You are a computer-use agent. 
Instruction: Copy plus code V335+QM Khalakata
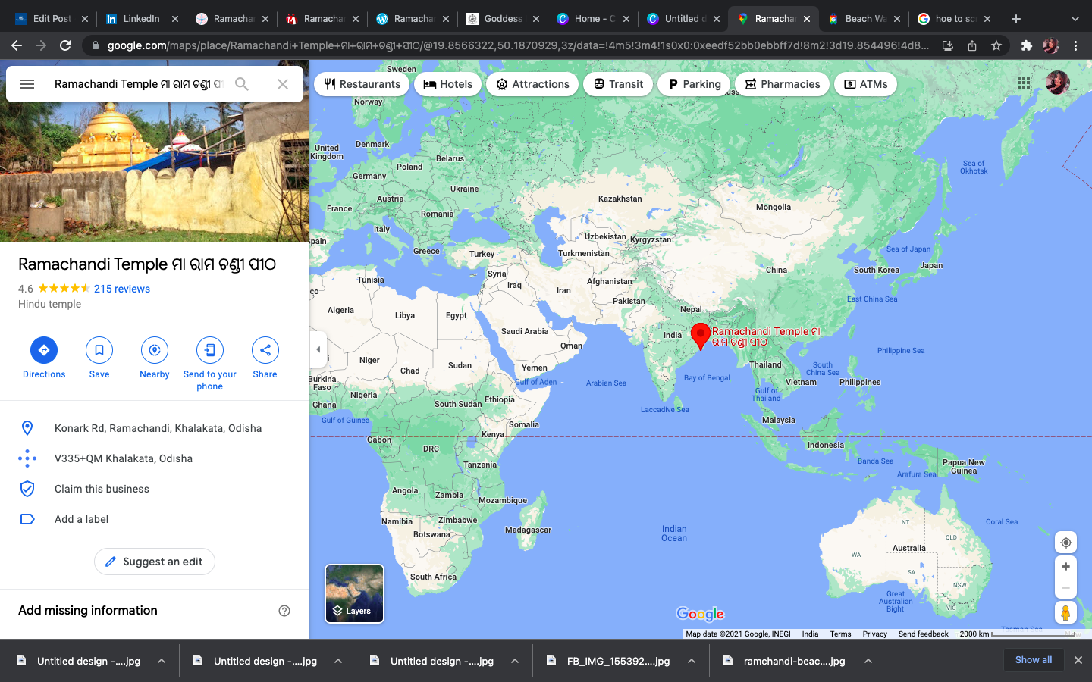155,458
